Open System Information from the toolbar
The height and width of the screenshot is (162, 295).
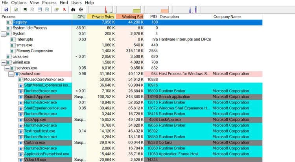[25, 9]
